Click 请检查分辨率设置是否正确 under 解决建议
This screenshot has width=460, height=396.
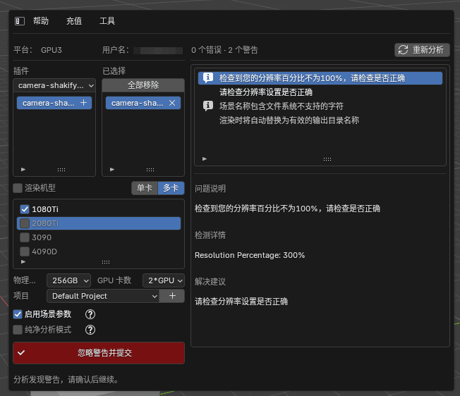coord(241,302)
